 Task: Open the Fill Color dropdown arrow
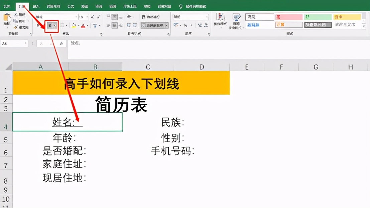coord(78,25)
